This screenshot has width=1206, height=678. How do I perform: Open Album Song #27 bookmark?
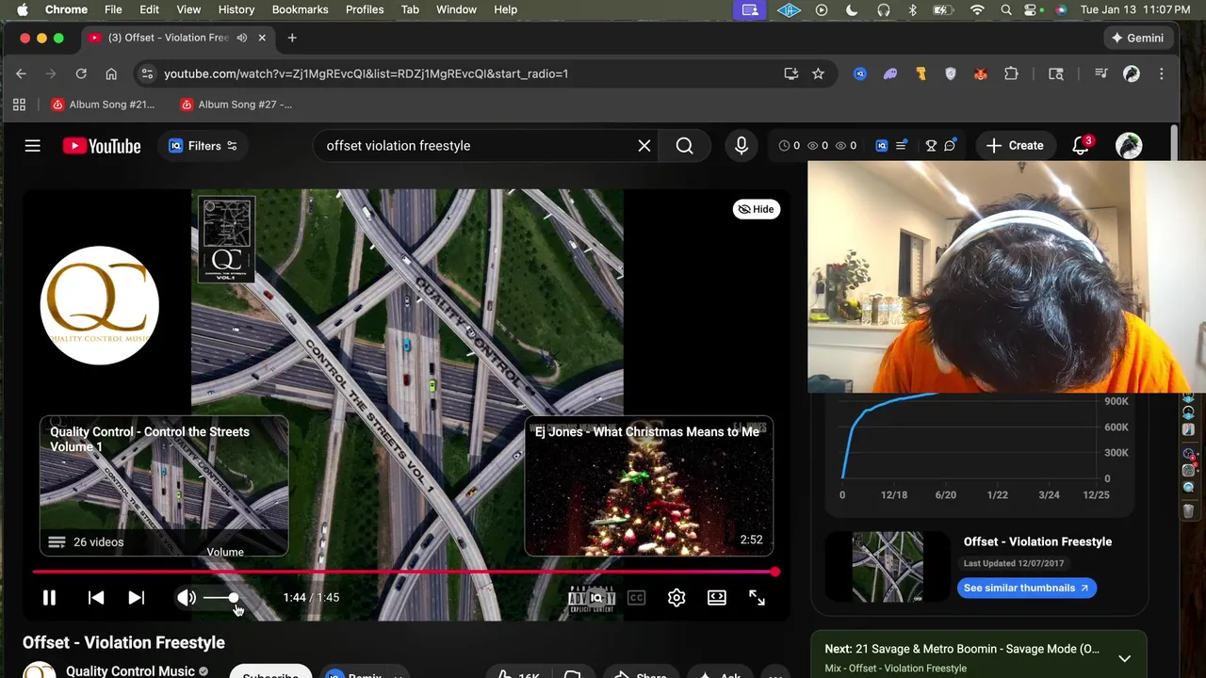pos(236,105)
